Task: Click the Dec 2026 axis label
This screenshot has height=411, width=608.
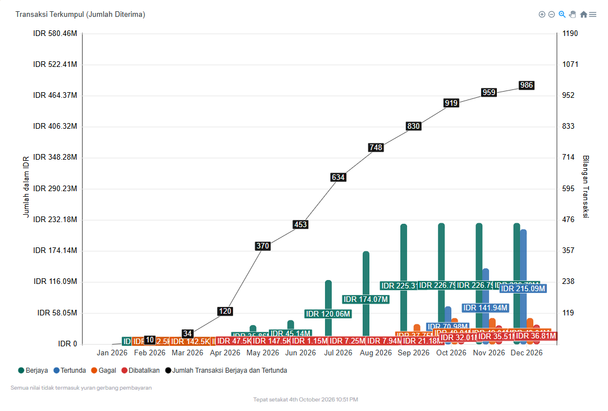Action: point(527,353)
